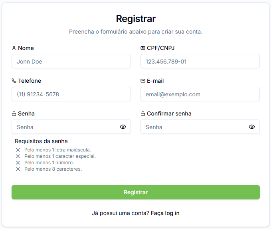Click the X icon for special character requirement

pos(18,156)
